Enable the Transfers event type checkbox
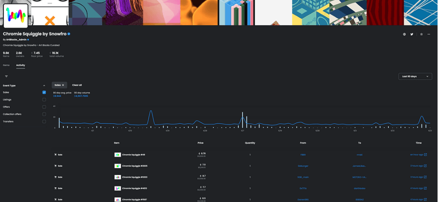This screenshot has height=202, width=438. tap(44, 121)
